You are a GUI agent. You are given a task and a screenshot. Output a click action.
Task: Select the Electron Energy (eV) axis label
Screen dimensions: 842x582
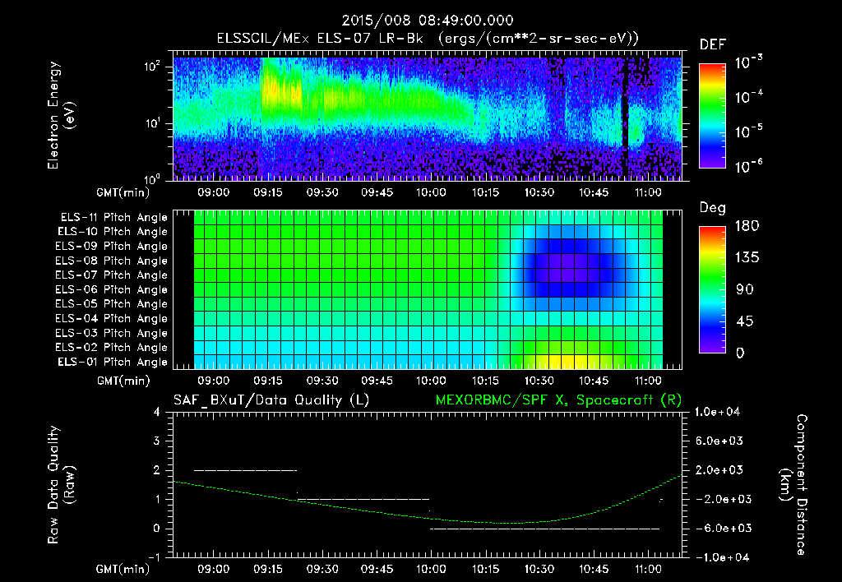61,115
